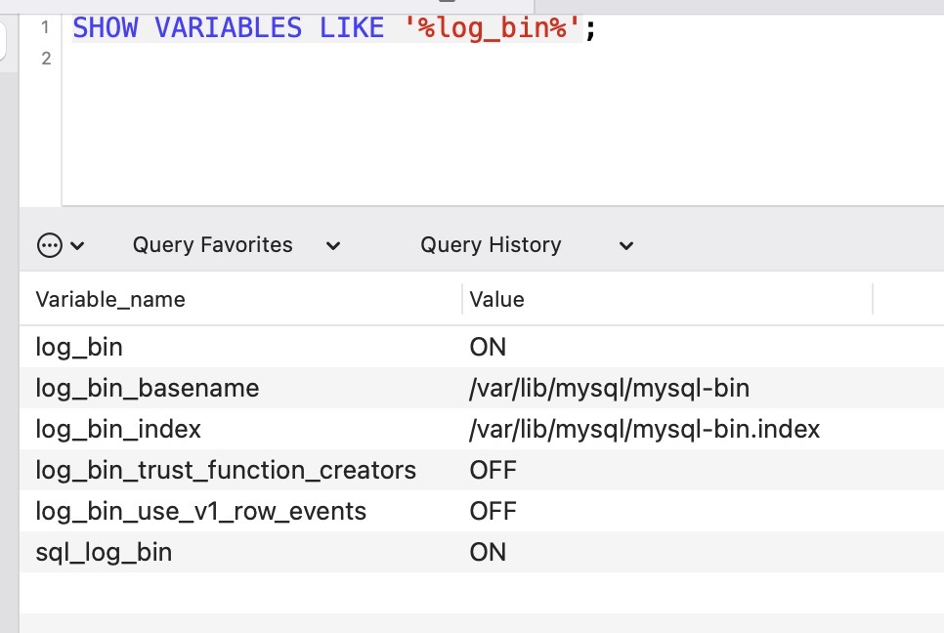The height and width of the screenshot is (633, 944).
Task: Select the ON value of log_bin row
Action: coord(488,347)
